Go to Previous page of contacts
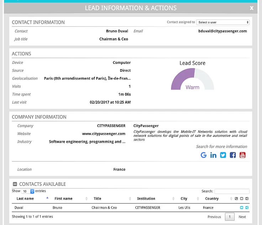Image resolution: width=262 pixels, height=225 pixels. point(214,217)
